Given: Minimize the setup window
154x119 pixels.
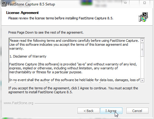Looking at the screenshot, I should coord(125,3).
